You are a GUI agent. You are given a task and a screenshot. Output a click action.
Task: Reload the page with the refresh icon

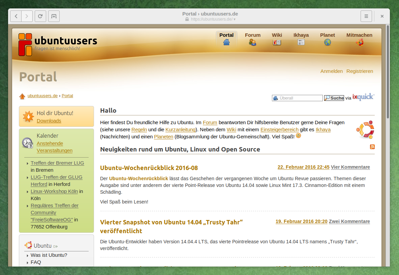coord(40,16)
